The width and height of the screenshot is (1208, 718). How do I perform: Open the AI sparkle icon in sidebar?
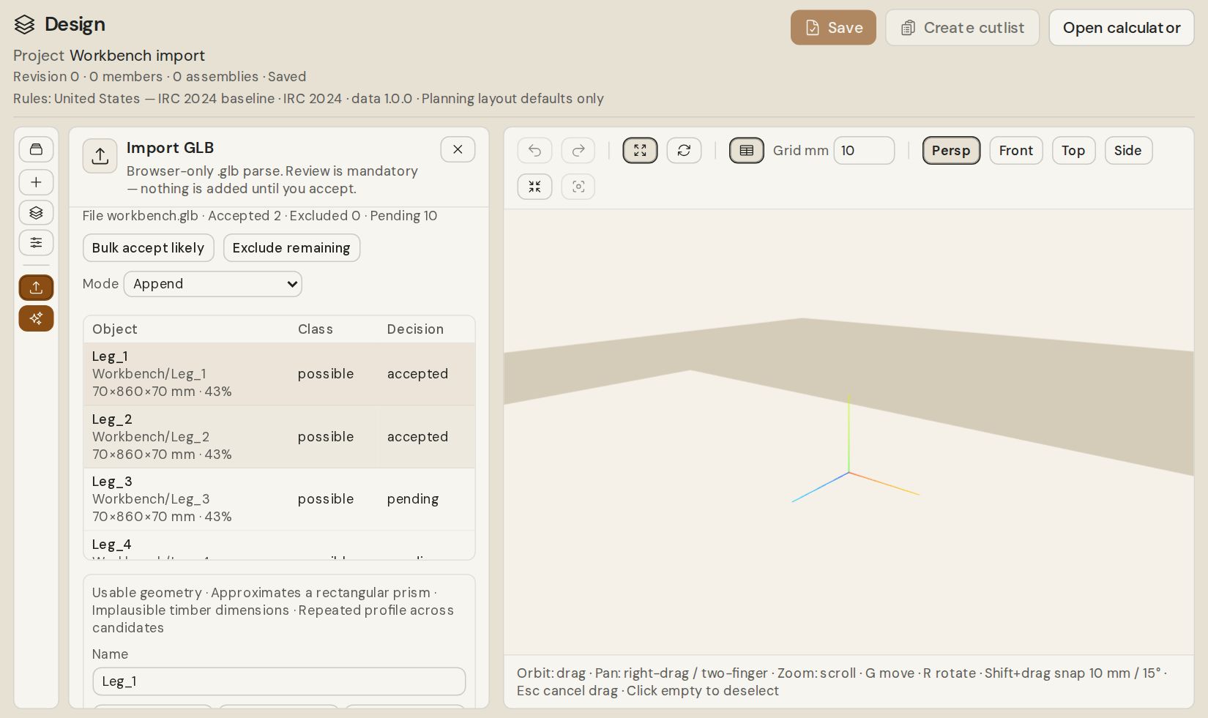36,318
